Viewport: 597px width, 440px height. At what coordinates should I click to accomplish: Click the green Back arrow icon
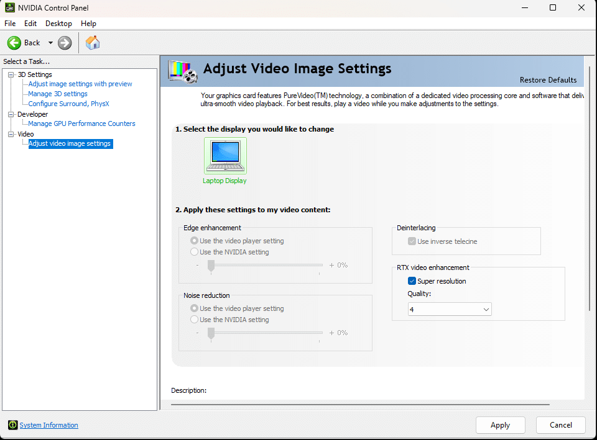tap(14, 43)
